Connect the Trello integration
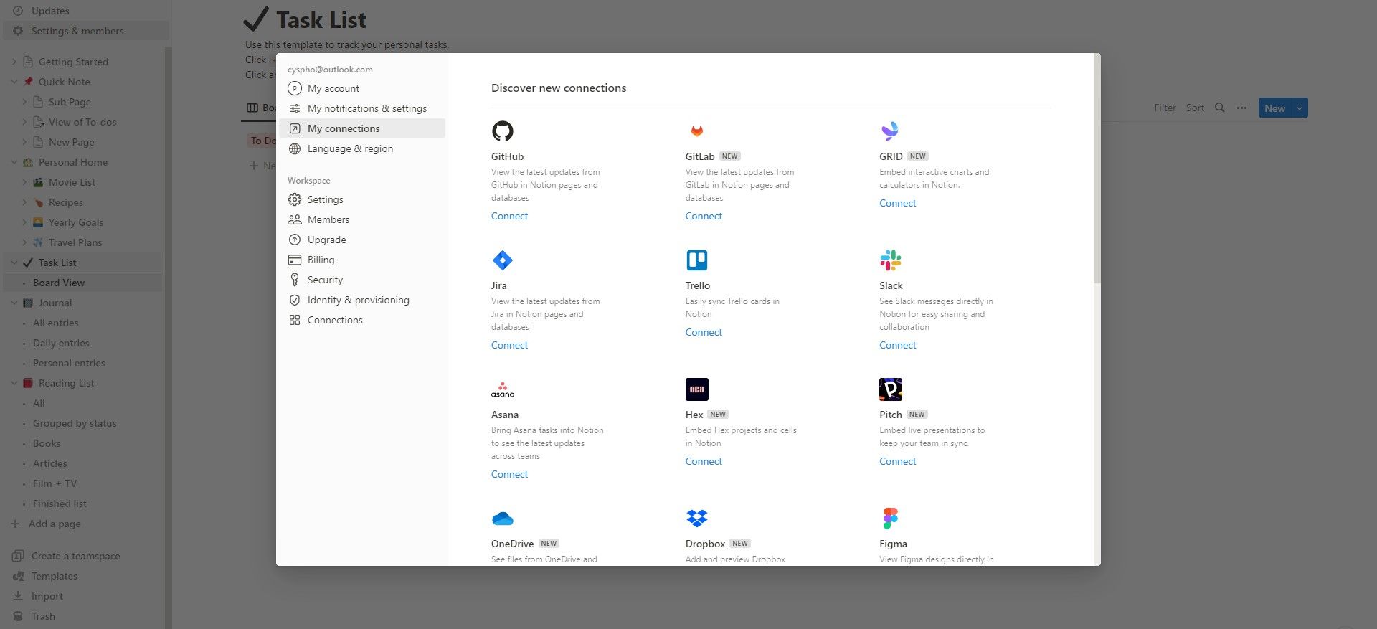 point(704,332)
